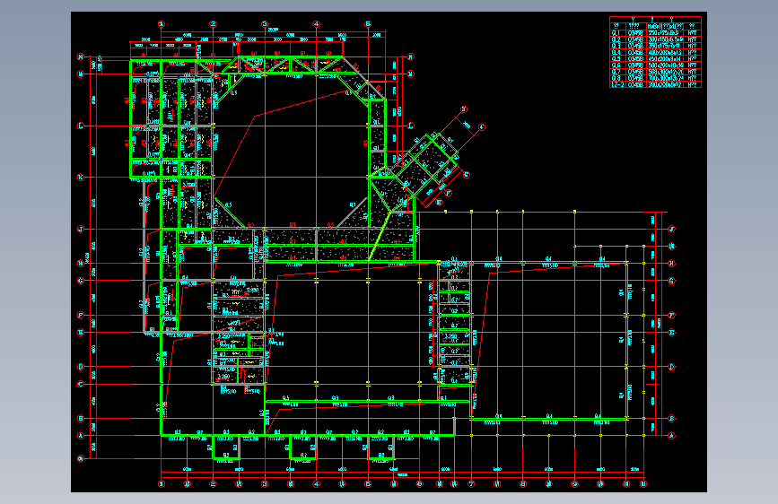
Task: Select axis bubble 2 along the top
Action: coord(213,24)
